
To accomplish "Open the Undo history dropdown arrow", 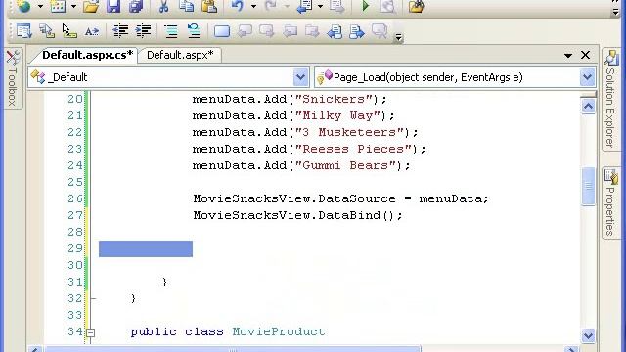I will 253,7.
